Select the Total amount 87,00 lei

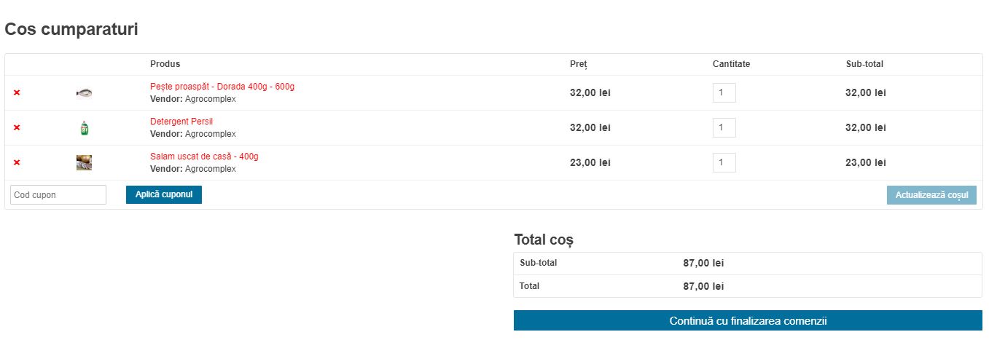pos(703,286)
